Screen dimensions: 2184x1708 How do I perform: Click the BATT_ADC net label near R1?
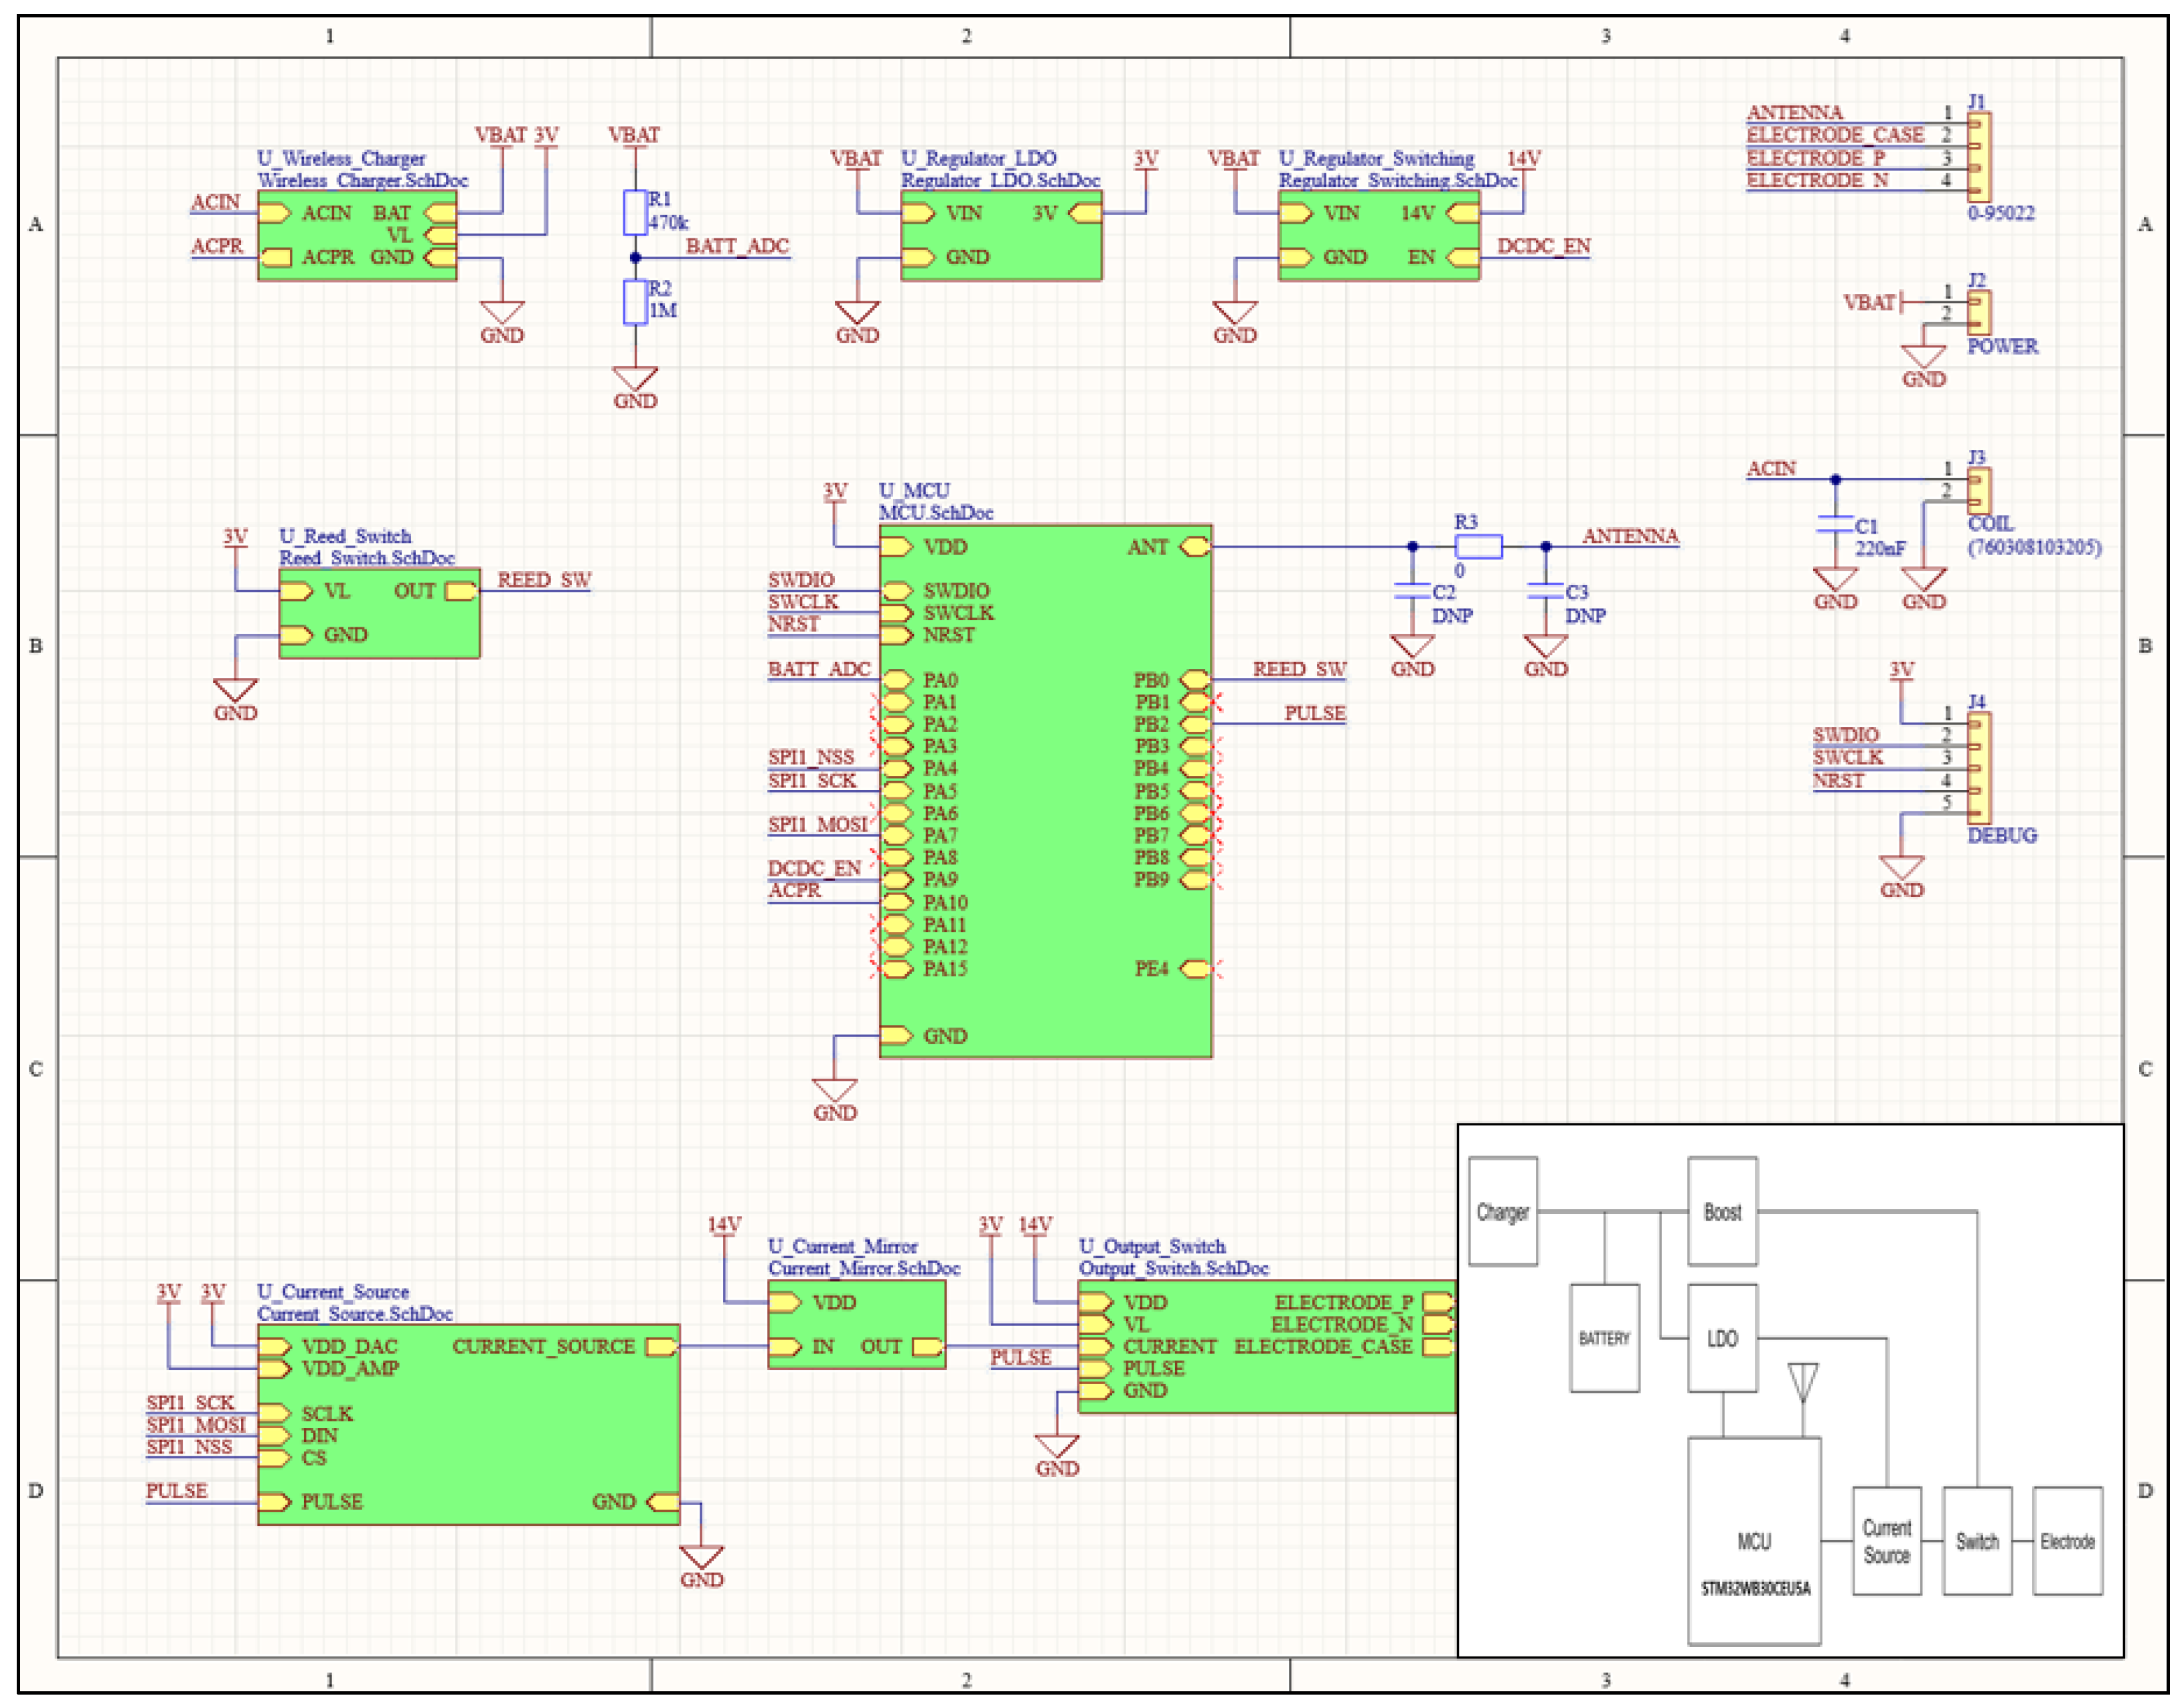click(x=737, y=247)
